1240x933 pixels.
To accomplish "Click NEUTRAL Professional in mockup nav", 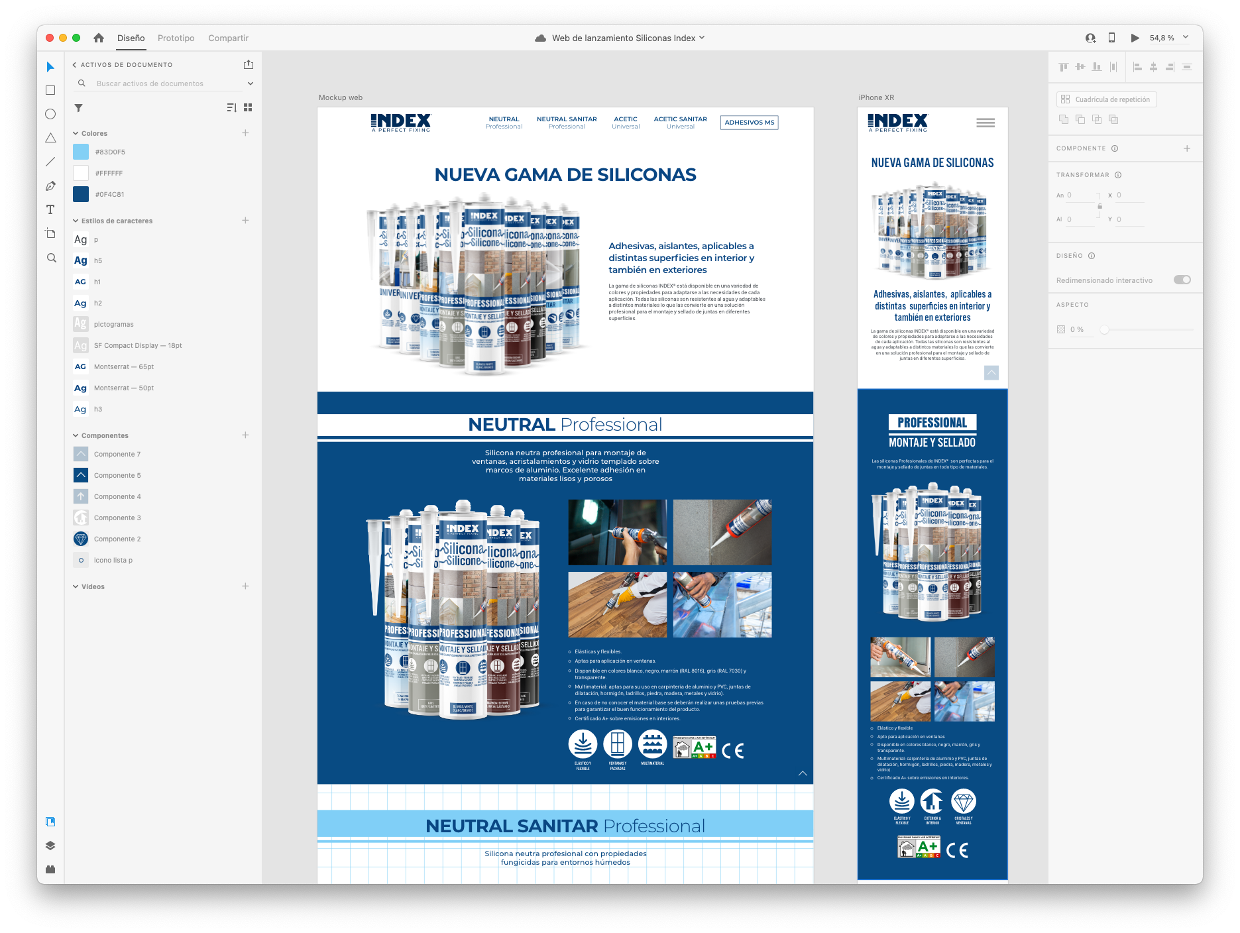I will pos(504,123).
